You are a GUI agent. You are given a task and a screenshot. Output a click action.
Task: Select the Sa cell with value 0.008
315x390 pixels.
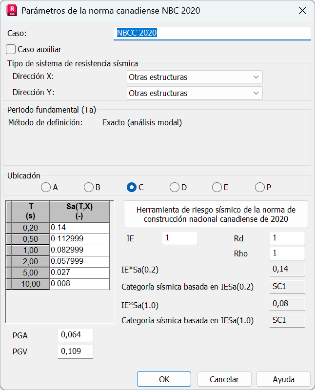click(x=79, y=284)
